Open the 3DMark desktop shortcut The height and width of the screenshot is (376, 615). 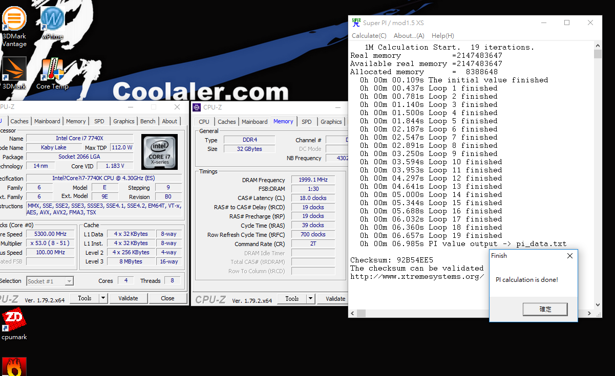click(14, 73)
